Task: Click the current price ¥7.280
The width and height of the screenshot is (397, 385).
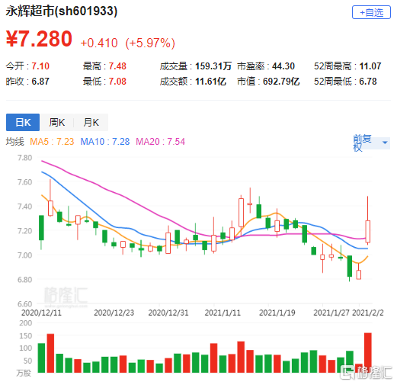Action: pos(39,39)
